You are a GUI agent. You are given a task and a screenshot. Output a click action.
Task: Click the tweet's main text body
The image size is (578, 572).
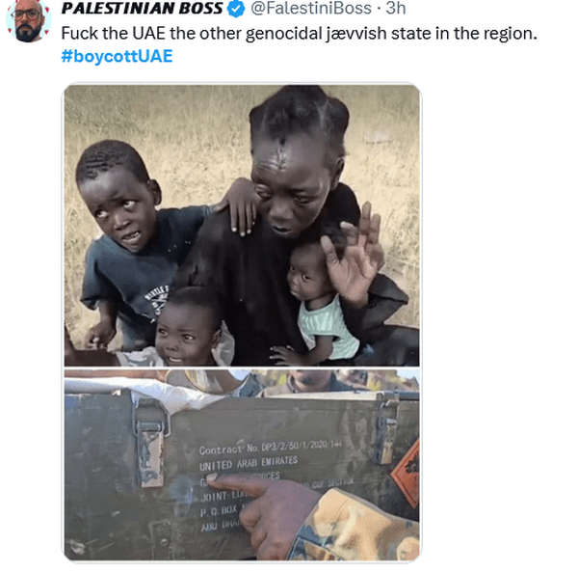299,34
